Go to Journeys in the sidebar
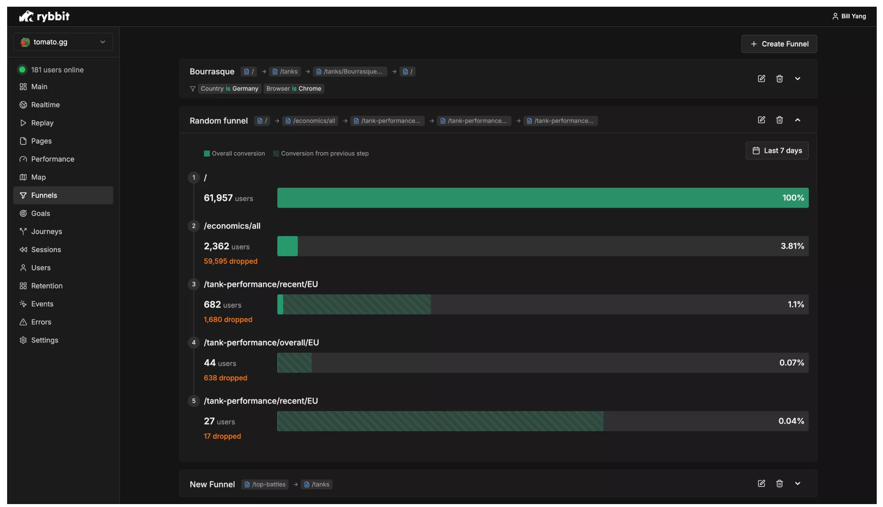The width and height of the screenshot is (883, 507). click(46, 232)
